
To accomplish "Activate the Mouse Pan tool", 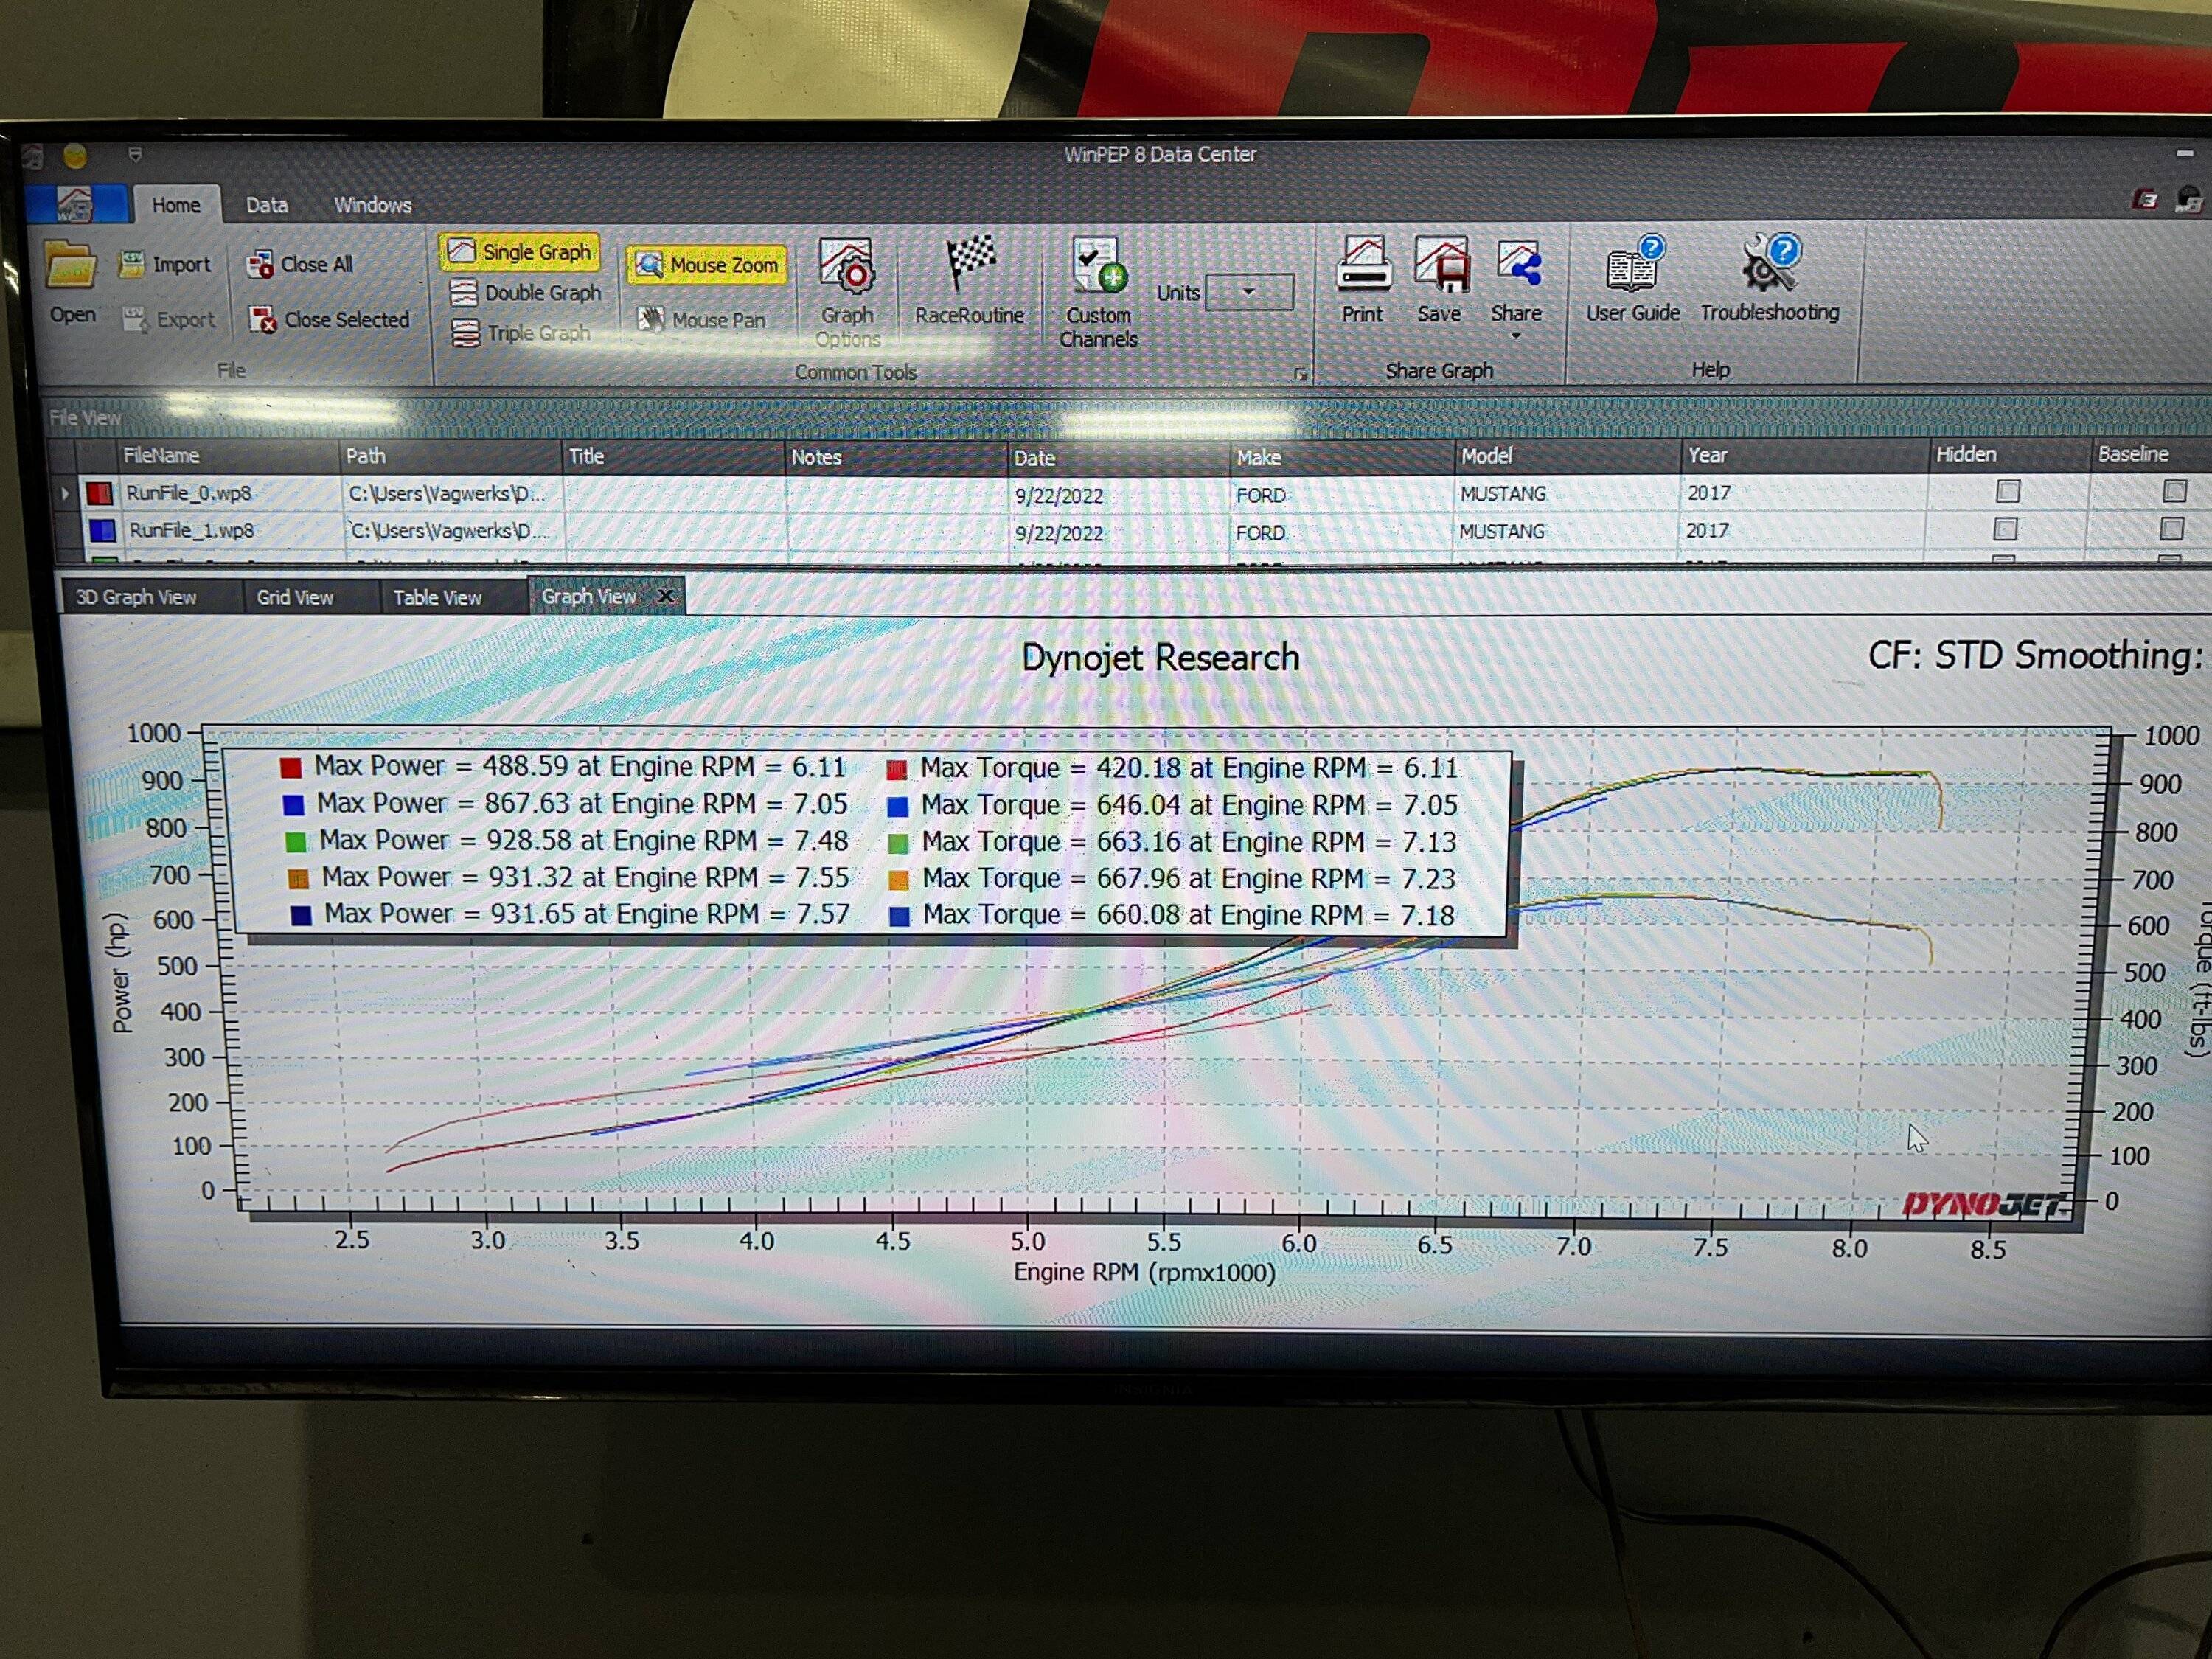I will pos(702,320).
